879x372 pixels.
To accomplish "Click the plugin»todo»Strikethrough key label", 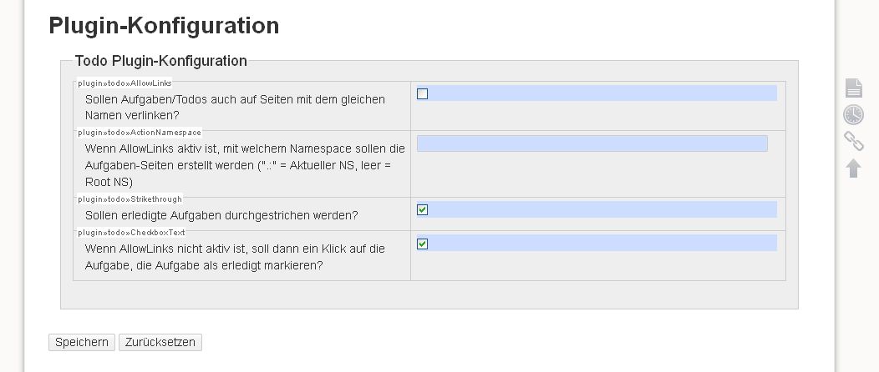I will tap(130, 199).
